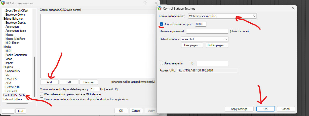Toggle Run web server on port checkbox
309x116 pixels.
coord(162,24)
